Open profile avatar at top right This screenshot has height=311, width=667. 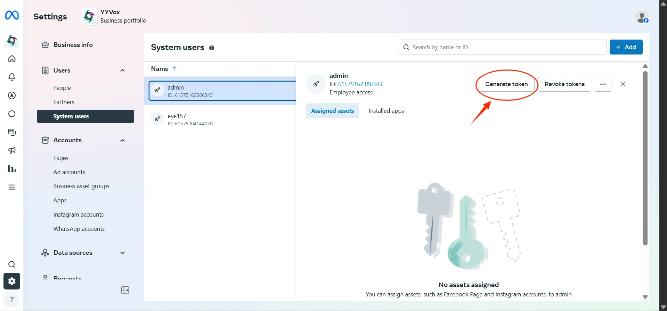642,16
